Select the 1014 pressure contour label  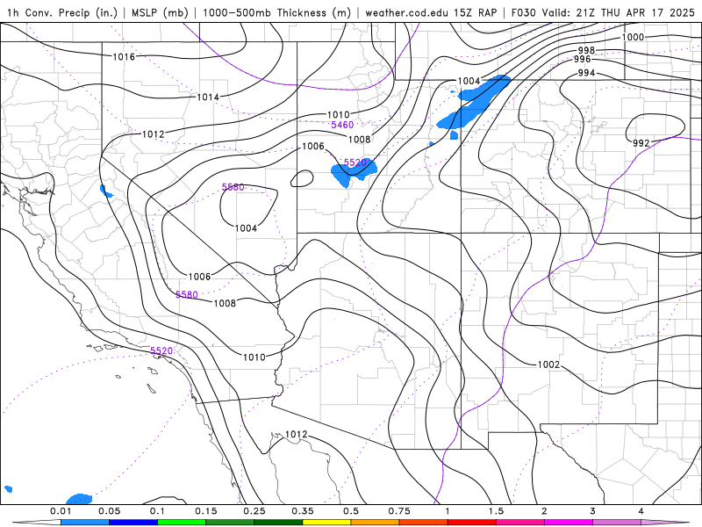208,97
